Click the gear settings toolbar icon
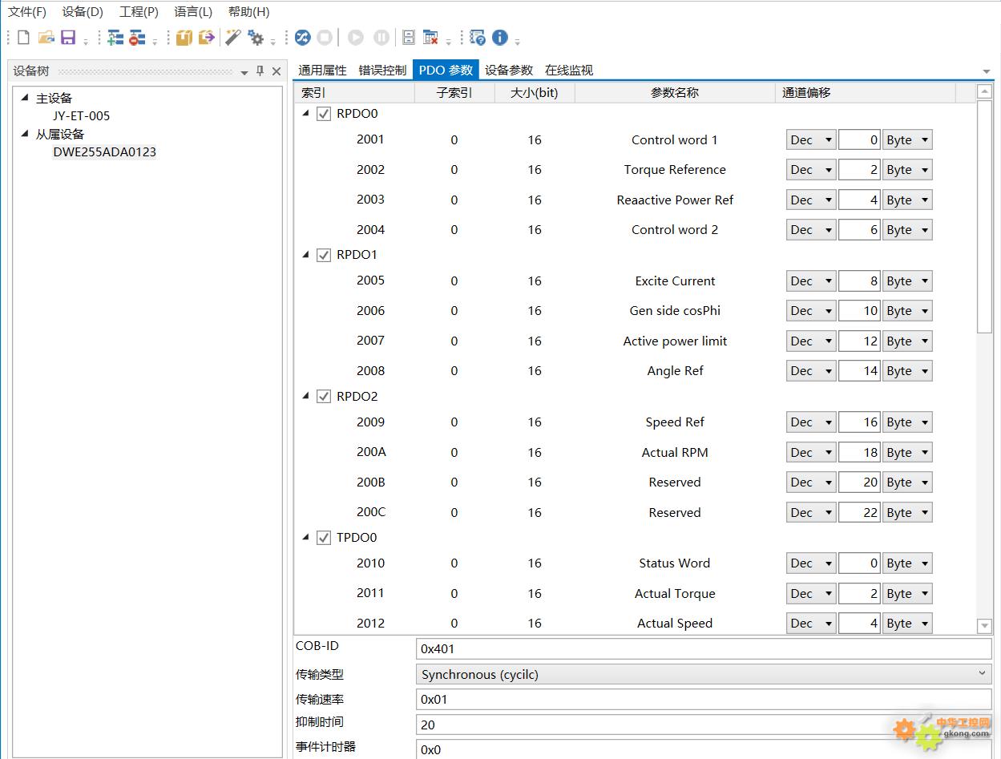This screenshot has height=759, width=1001. (x=256, y=38)
